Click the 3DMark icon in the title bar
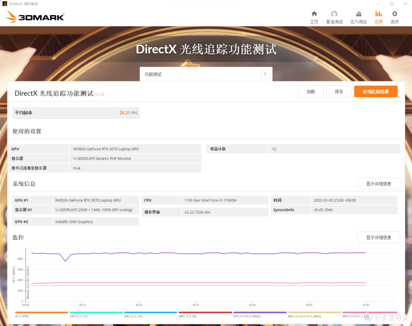 (x=4, y=3)
